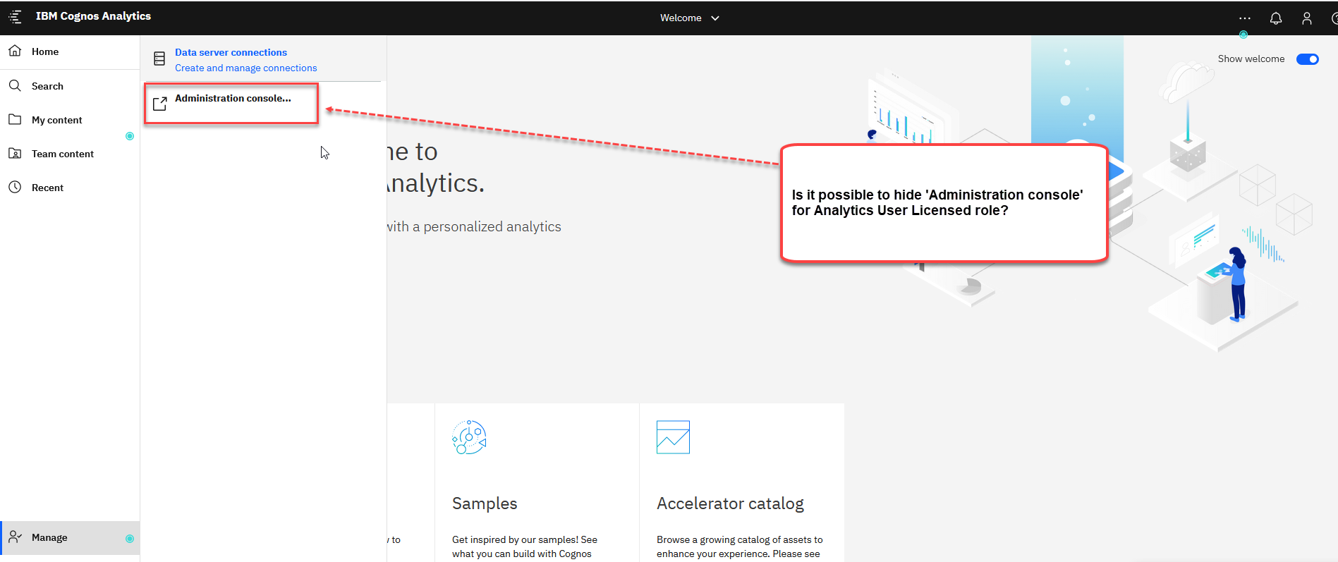Click Create and manage connections
The width and height of the screenshot is (1338, 562).
tap(246, 68)
